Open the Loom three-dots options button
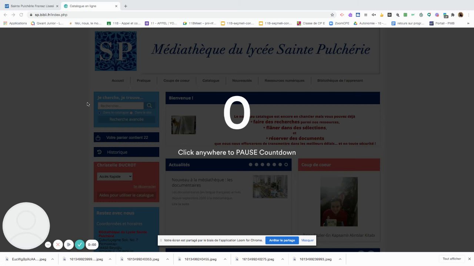This screenshot has height=266, width=474. 48,245
